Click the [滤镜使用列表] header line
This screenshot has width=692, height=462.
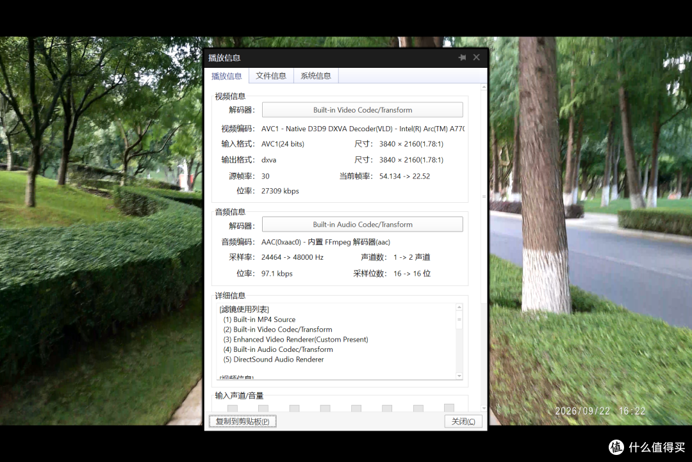[244, 310]
